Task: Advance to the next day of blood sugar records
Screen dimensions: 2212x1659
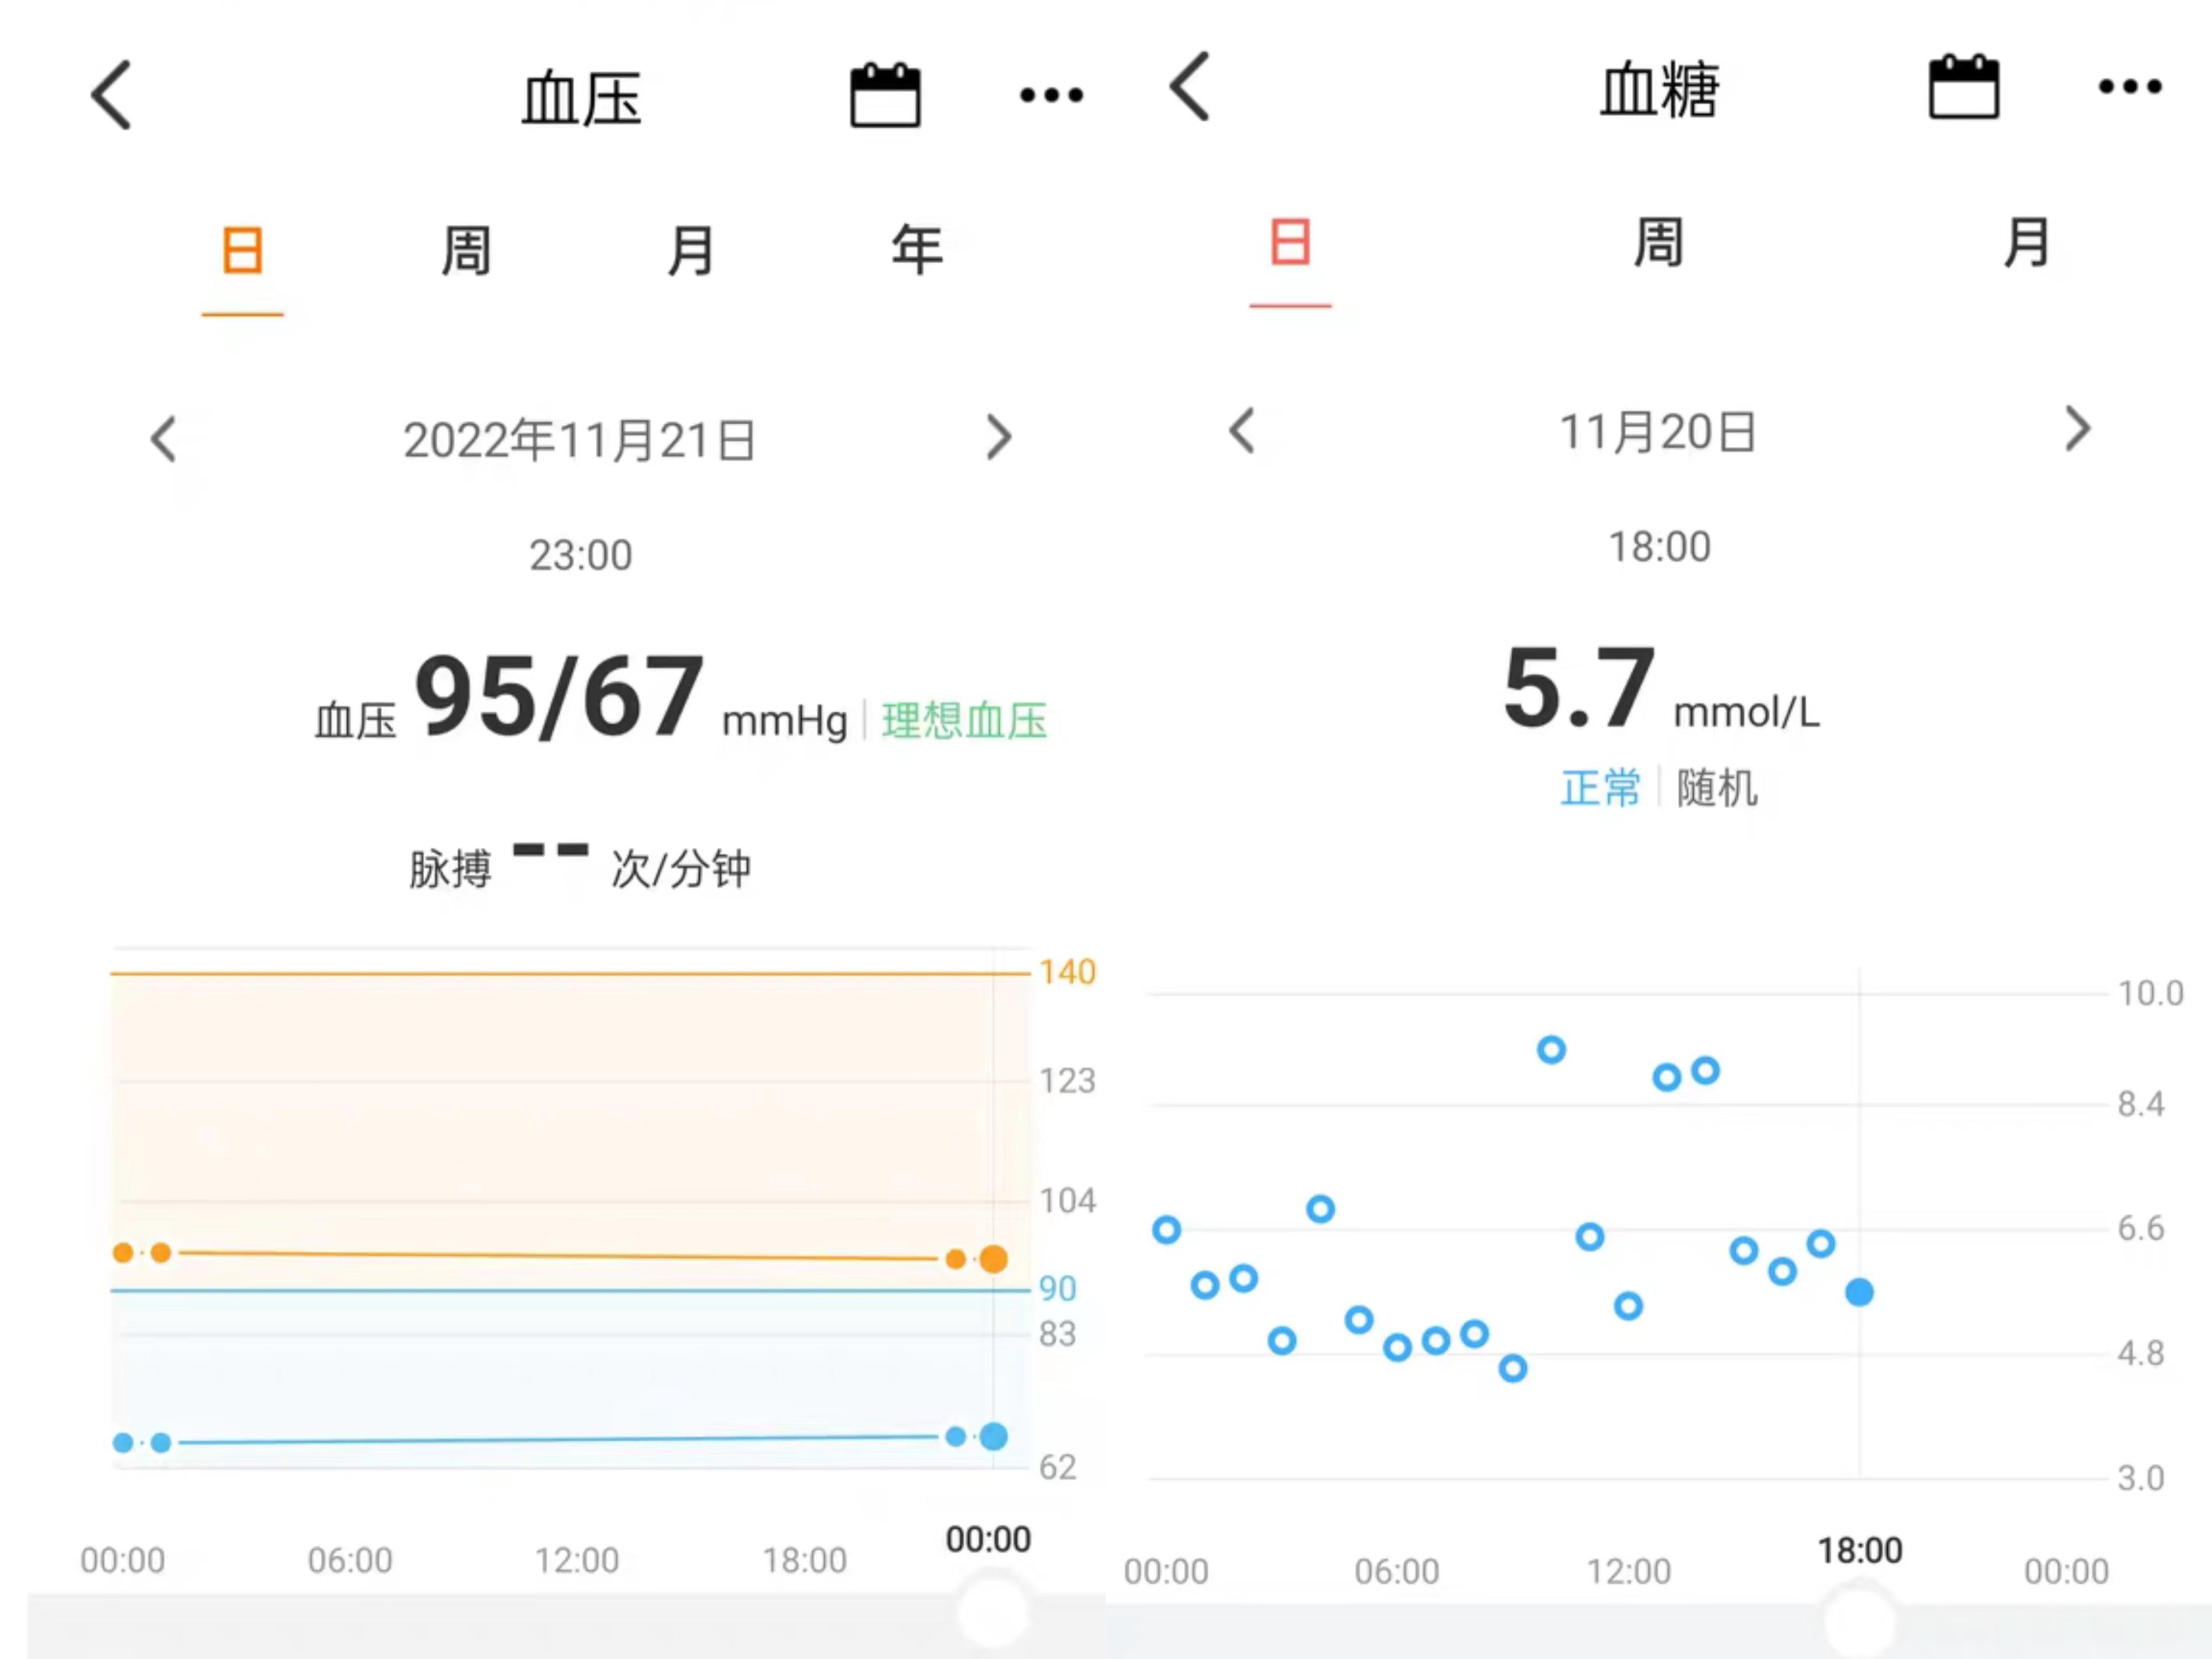Action: 2078,430
